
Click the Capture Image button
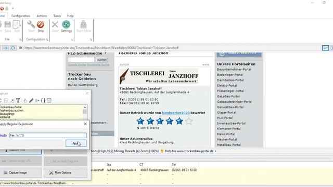[x=21, y=172]
